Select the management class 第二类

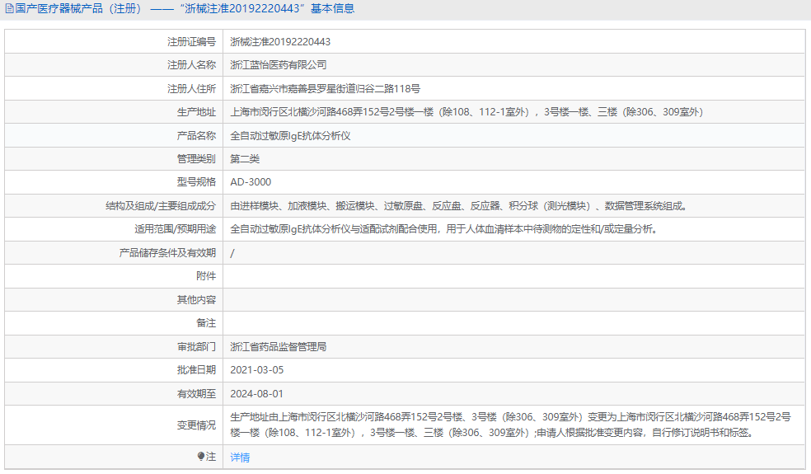[245, 159]
